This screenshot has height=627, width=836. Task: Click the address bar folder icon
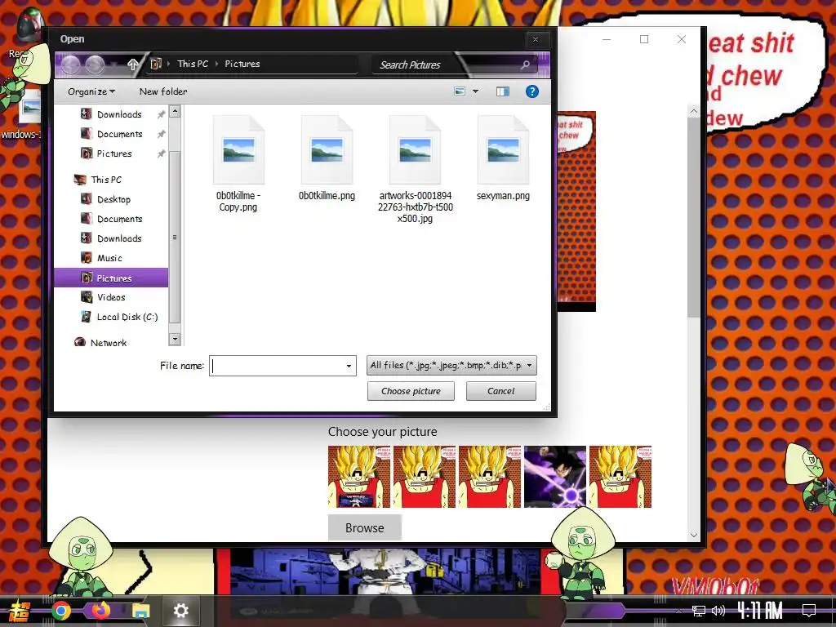pos(156,64)
